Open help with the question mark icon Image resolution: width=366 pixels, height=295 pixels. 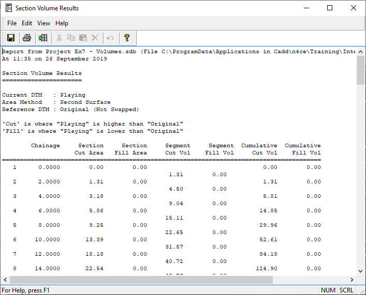coord(127,38)
